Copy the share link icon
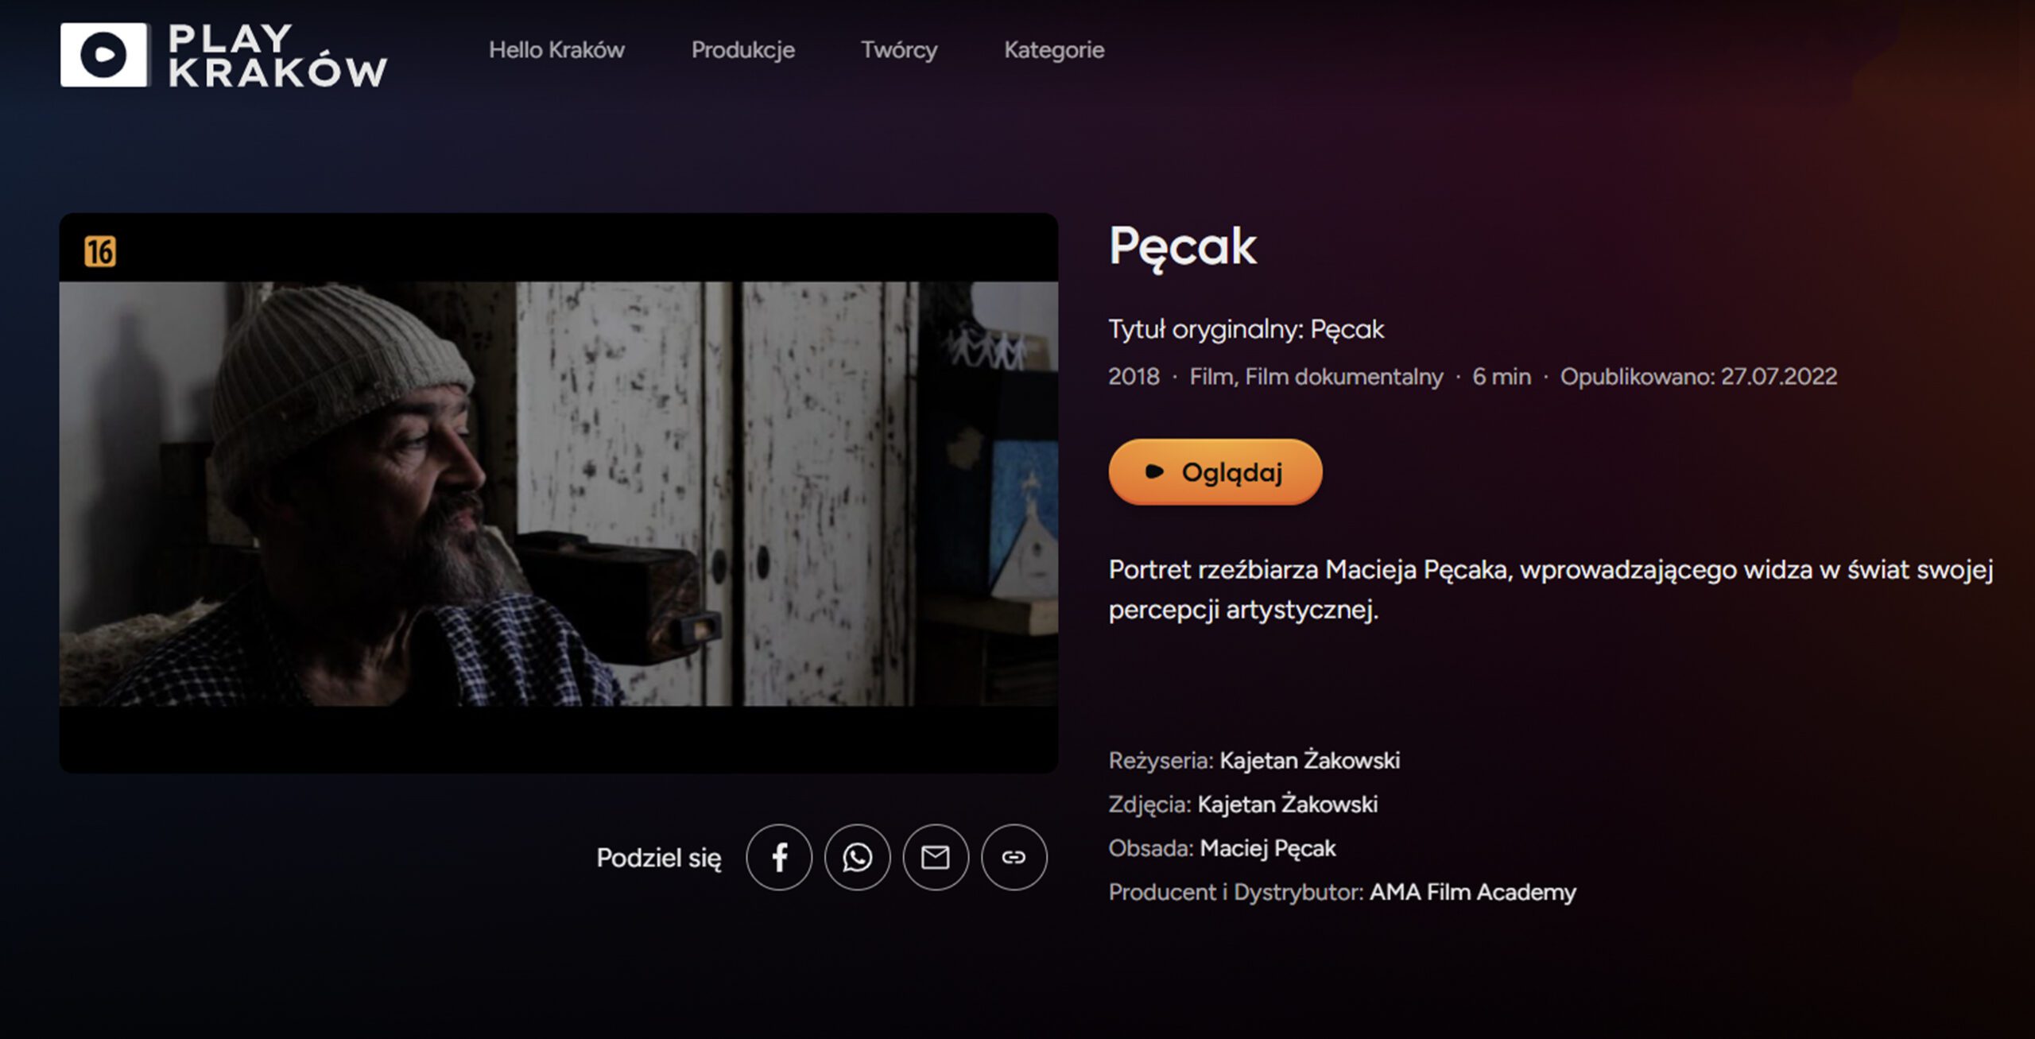Viewport: 2035px width, 1039px height. [x=1014, y=857]
